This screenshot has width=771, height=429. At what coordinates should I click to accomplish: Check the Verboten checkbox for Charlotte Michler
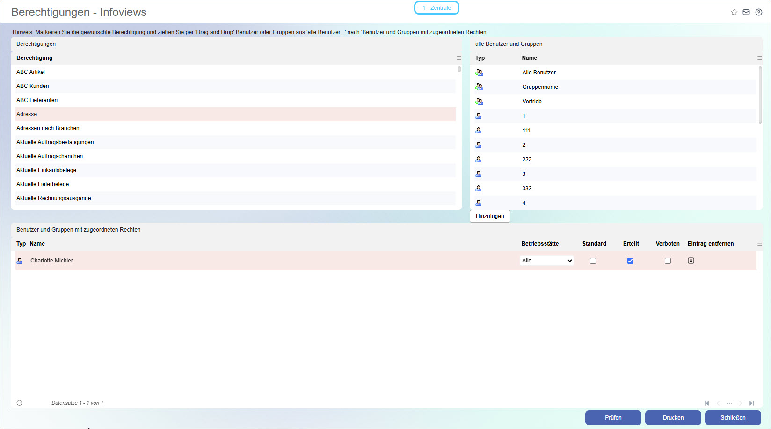(x=668, y=261)
